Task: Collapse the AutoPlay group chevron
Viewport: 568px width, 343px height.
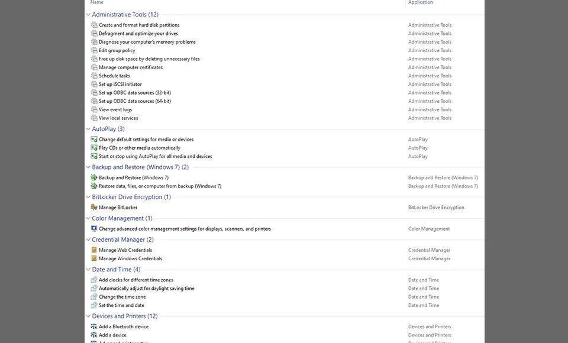Action: 88,129
